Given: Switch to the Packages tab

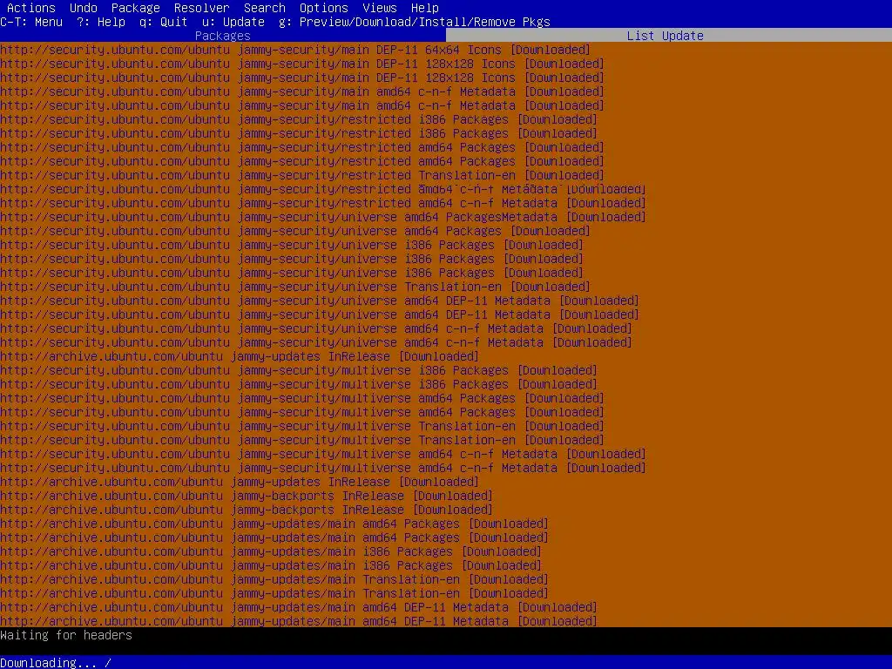Looking at the screenshot, I should pos(222,36).
